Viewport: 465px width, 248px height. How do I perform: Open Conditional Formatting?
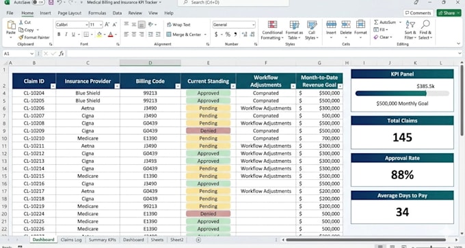click(272, 30)
